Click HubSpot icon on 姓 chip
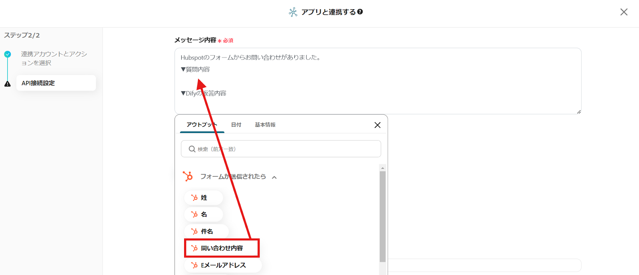The width and height of the screenshot is (639, 275). pos(194,198)
